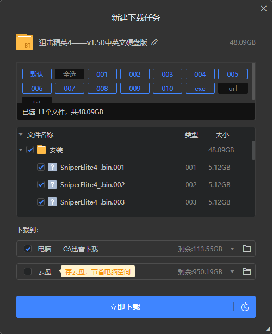The image size is (272, 334).
Task: Uncheck SniperElite4_.bin.003 checkbox
Action: pyautogui.click(x=41, y=202)
